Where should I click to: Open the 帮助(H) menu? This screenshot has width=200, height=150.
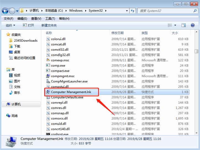click(x=64, y=19)
